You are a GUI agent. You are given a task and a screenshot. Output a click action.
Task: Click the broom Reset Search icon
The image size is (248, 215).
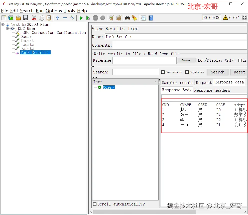point(135,18)
